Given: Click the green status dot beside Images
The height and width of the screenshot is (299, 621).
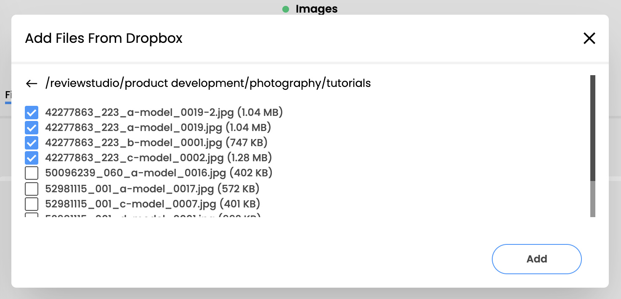Looking at the screenshot, I should pos(286,9).
